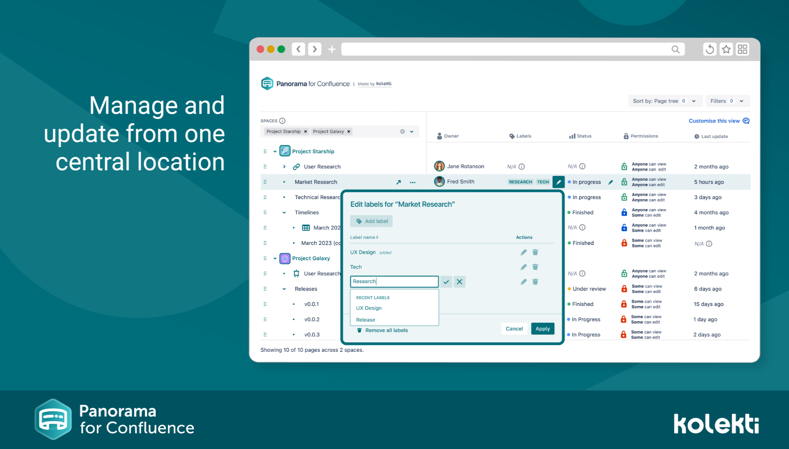Click the 'Add label' button in the dialog
789x449 pixels.
[x=372, y=221]
